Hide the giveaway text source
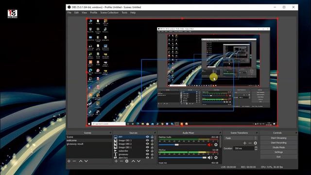The width and height of the screenshot is (311, 175). pos(147,154)
